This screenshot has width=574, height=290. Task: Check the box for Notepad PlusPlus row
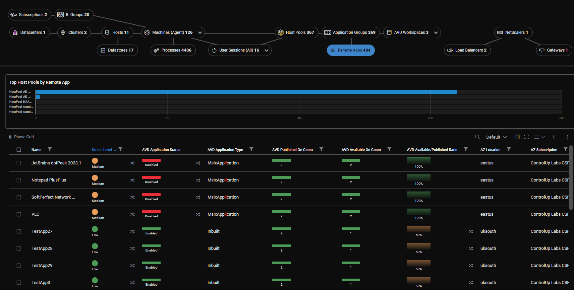(19, 180)
